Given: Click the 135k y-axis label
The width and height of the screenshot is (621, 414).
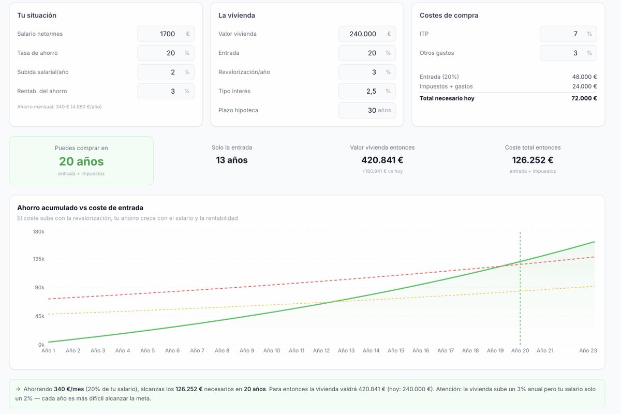Looking at the screenshot, I should [39, 259].
